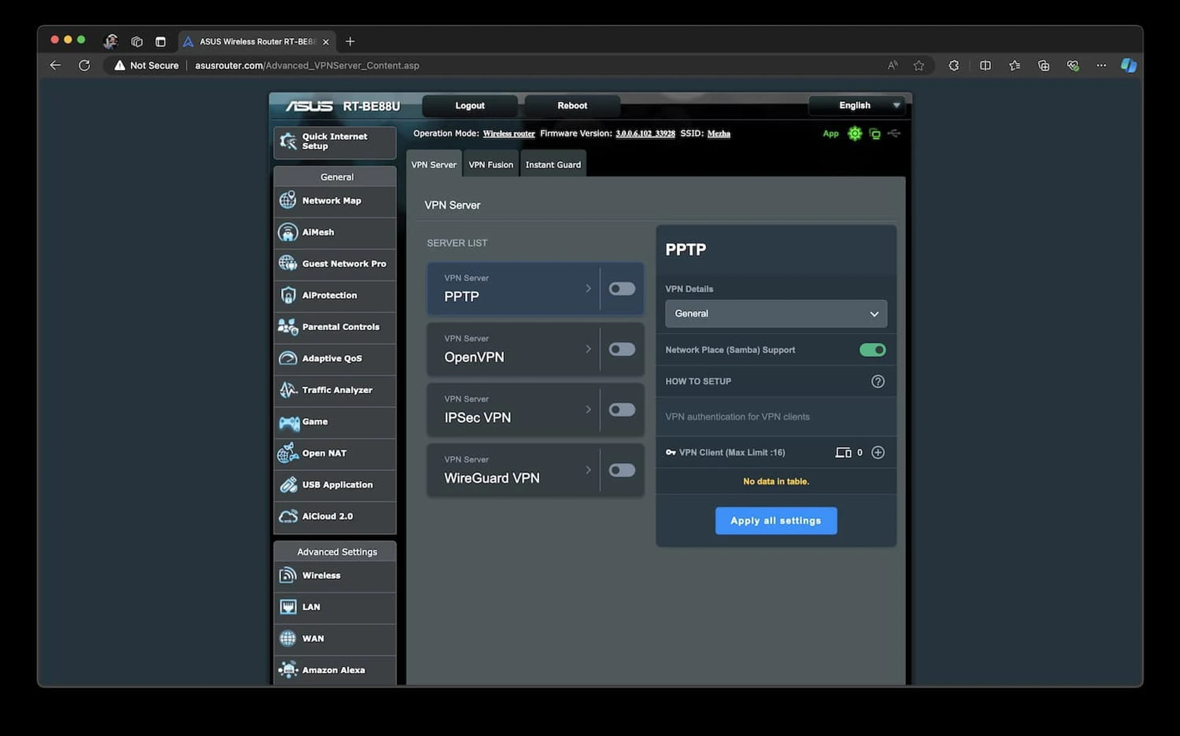Open browser split screen icon
This screenshot has height=736, width=1180.
[x=985, y=65]
